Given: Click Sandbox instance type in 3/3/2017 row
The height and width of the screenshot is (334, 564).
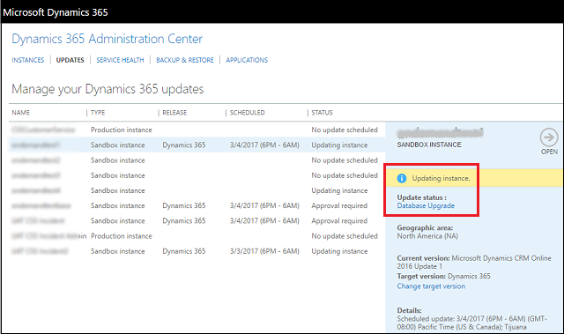Looking at the screenshot, I should coord(117,251).
